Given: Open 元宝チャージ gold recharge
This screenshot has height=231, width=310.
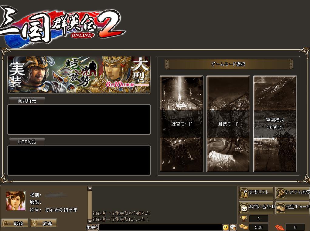Looking at the screenshot, I should coord(293,207).
